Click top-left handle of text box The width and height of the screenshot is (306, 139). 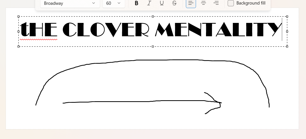pos(19,16)
